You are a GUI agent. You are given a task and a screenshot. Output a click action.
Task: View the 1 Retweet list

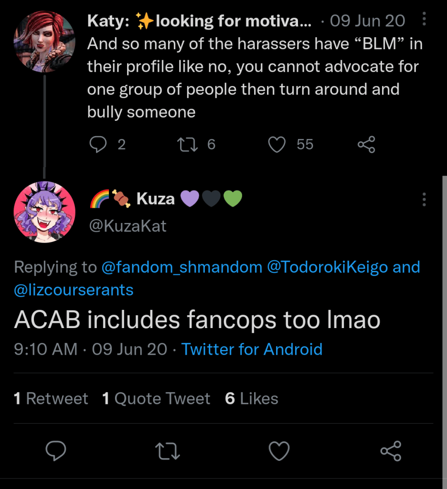point(51,399)
